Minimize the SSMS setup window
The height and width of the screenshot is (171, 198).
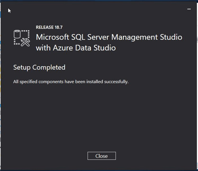click(x=189, y=9)
